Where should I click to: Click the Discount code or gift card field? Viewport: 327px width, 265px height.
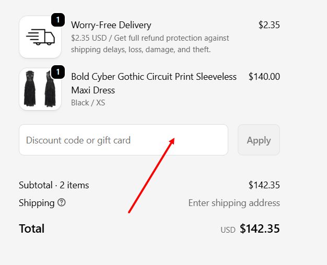coord(123,140)
